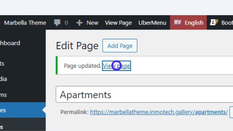The height and width of the screenshot is (131, 233).
Task: Select View Page in the admin bar
Action: point(118,23)
